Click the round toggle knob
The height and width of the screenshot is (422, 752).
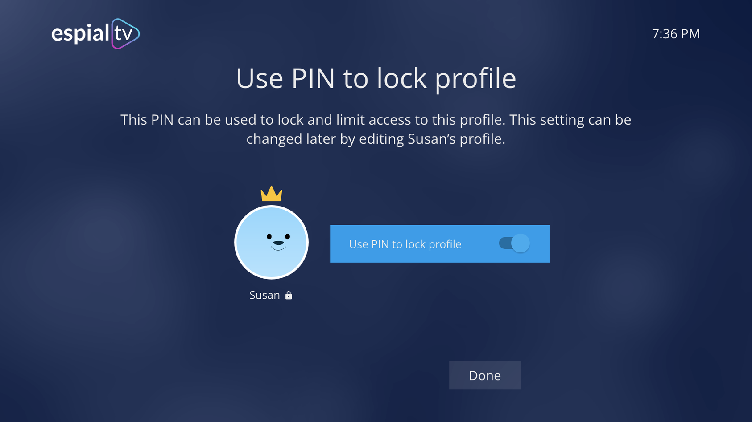coord(521,243)
